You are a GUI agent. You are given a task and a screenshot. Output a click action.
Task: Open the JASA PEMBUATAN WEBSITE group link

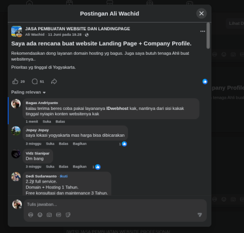[78, 29]
